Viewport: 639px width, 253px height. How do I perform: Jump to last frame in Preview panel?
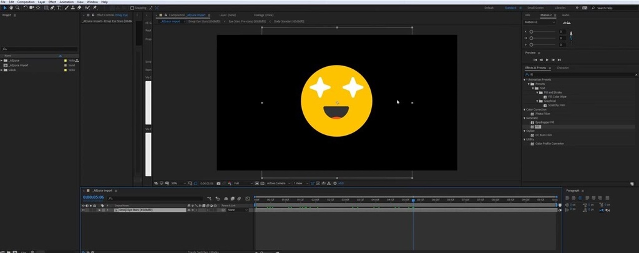pyautogui.click(x=559, y=60)
